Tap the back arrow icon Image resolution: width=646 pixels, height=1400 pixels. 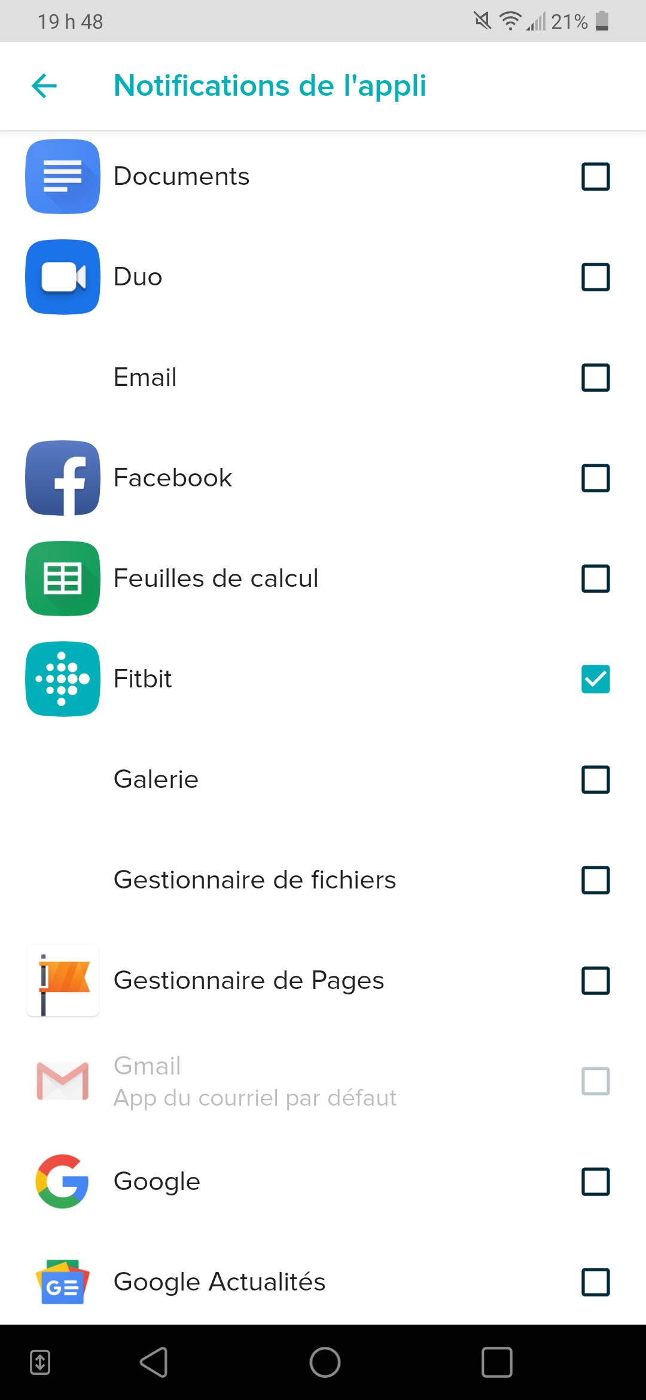(x=44, y=86)
